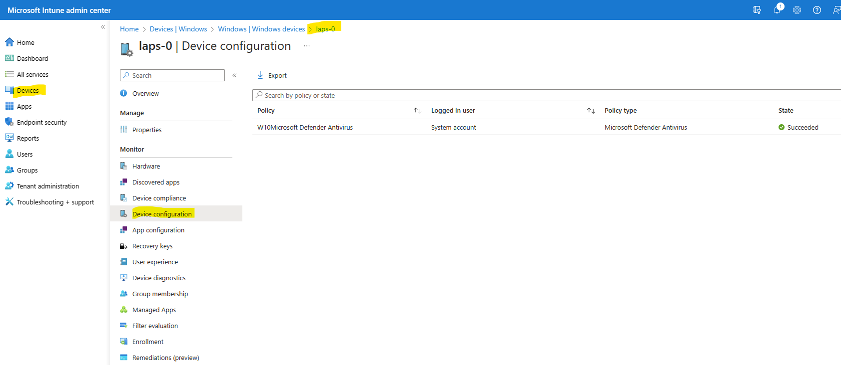Open Device diagnostics menu item
841x365 pixels.
(x=159, y=278)
